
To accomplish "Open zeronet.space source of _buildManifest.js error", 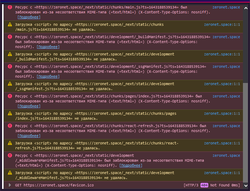I will tap(226, 37).
